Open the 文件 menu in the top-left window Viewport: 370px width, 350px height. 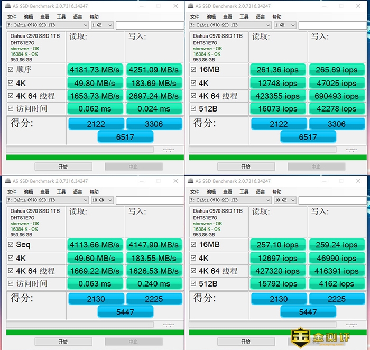[12, 16]
